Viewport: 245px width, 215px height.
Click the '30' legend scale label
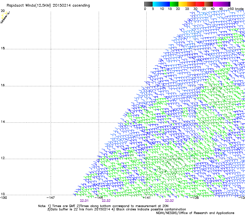195,9
